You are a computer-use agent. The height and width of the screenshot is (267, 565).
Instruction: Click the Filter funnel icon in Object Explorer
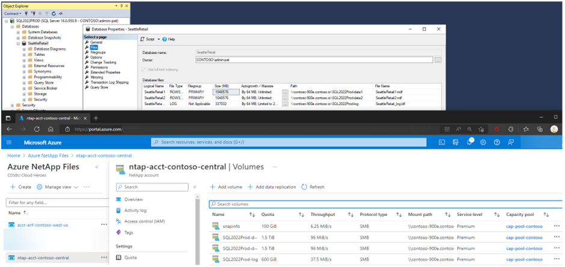coord(47,13)
